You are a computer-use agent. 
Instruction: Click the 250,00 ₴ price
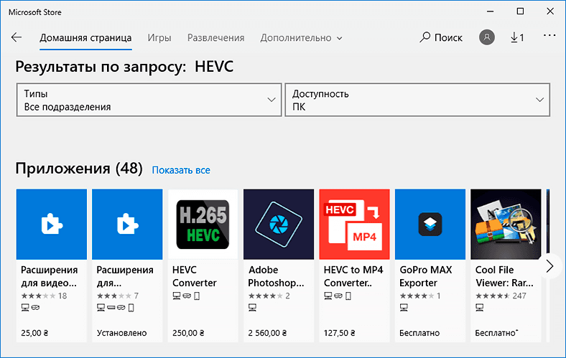click(188, 333)
